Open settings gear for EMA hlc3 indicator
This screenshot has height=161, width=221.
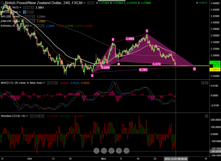(29, 8)
